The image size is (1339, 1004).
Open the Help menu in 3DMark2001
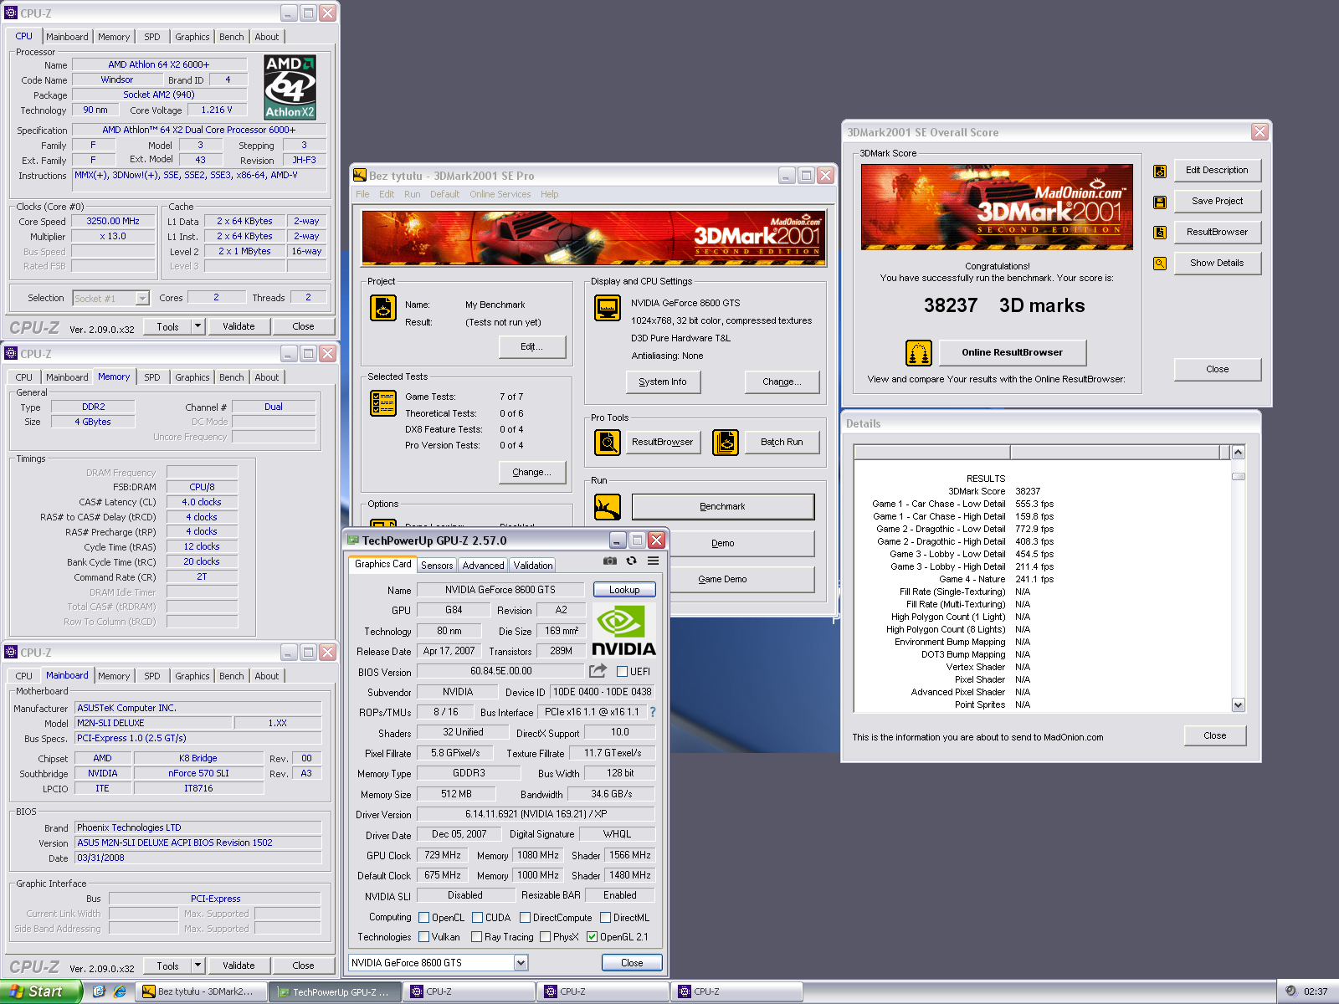click(549, 194)
